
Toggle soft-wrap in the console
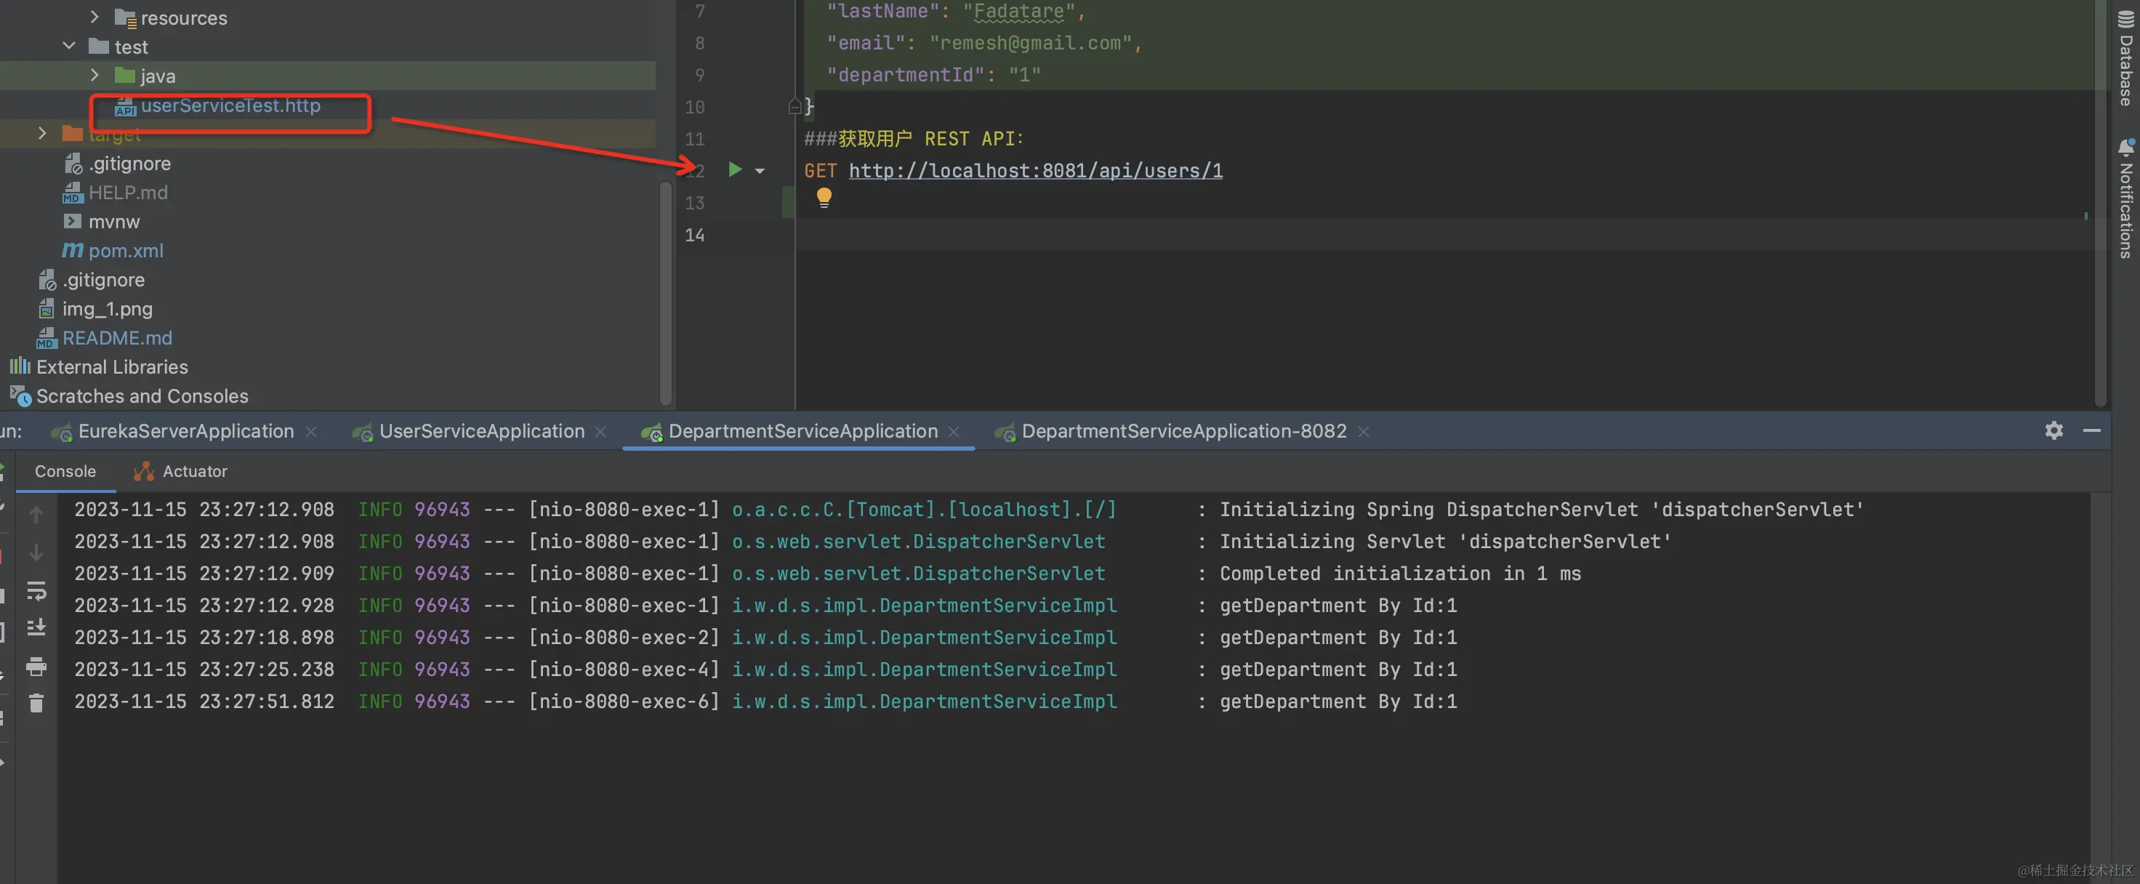[36, 591]
